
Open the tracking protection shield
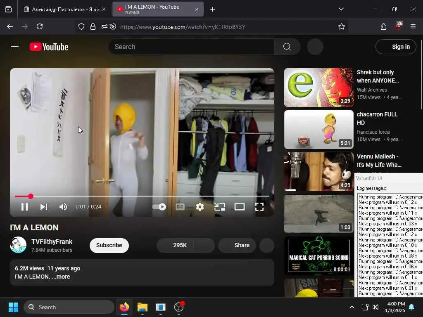pos(81,26)
